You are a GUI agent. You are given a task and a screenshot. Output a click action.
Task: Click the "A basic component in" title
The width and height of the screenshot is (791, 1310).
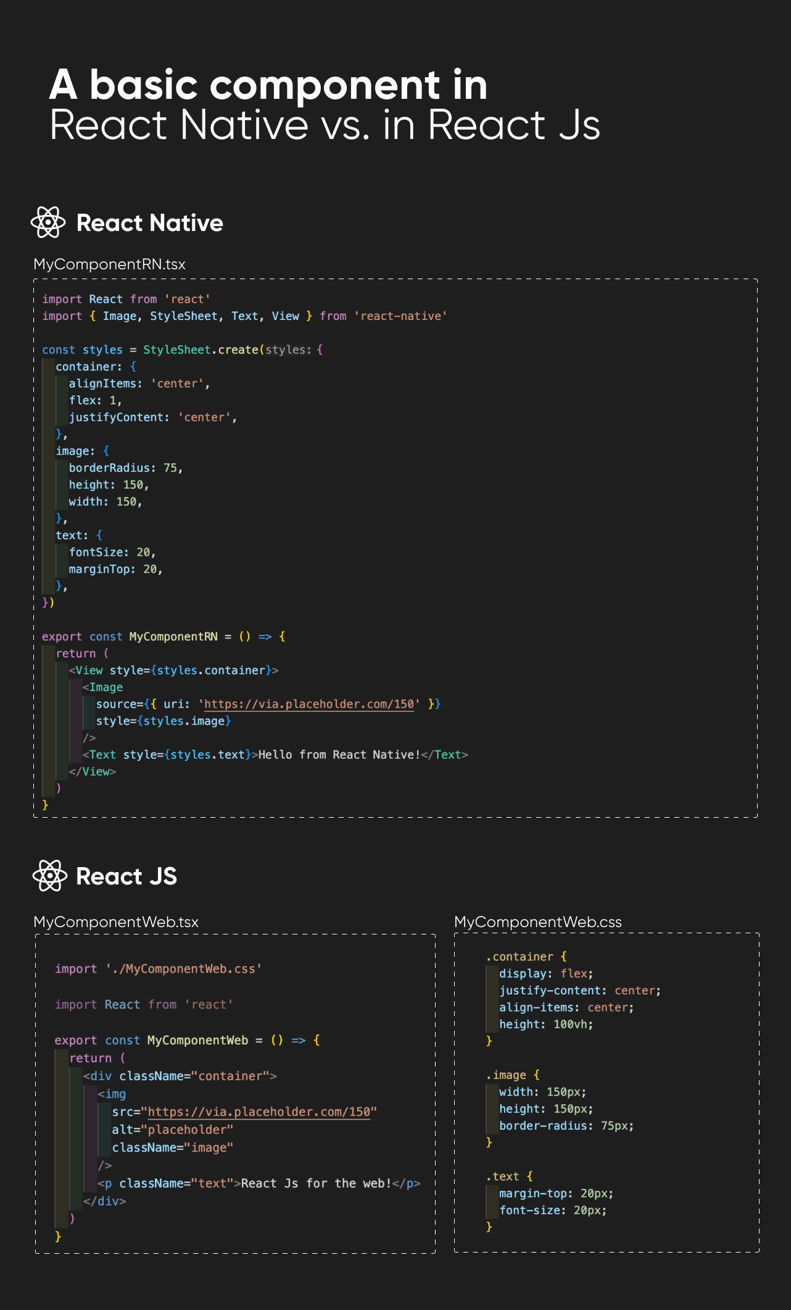[x=268, y=85]
